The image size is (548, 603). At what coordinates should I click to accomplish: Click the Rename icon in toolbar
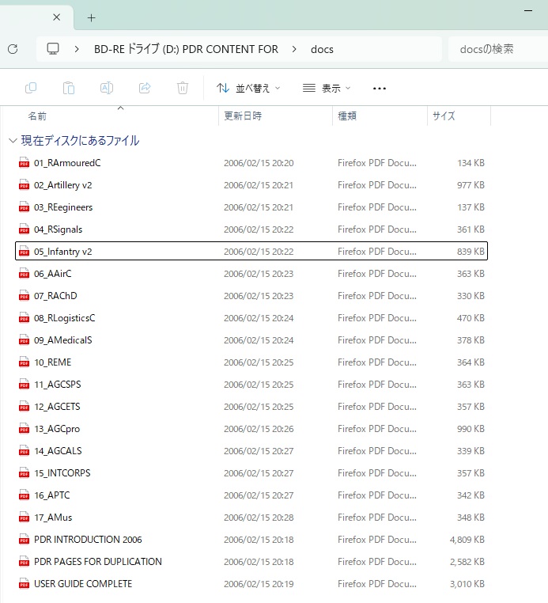tap(107, 88)
